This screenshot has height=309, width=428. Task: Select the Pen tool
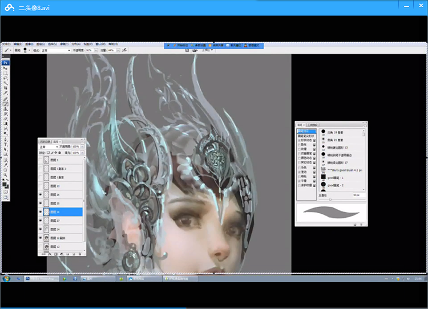[x=6, y=139]
